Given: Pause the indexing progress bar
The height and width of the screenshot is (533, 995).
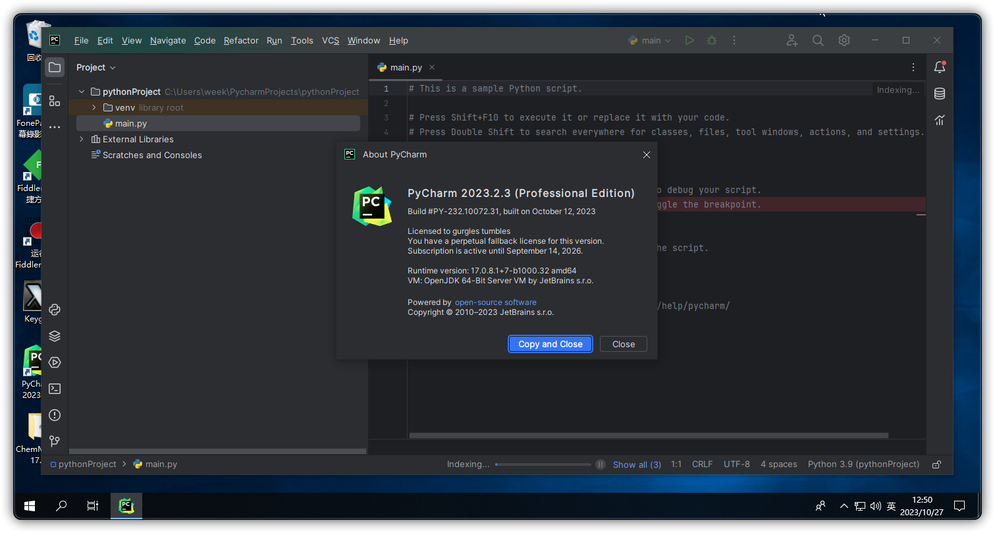Looking at the screenshot, I should (600, 464).
